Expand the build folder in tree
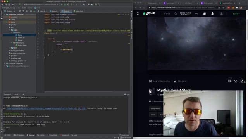Image resolution: width=248 pixels, height=139 pixels. pos(7,22)
